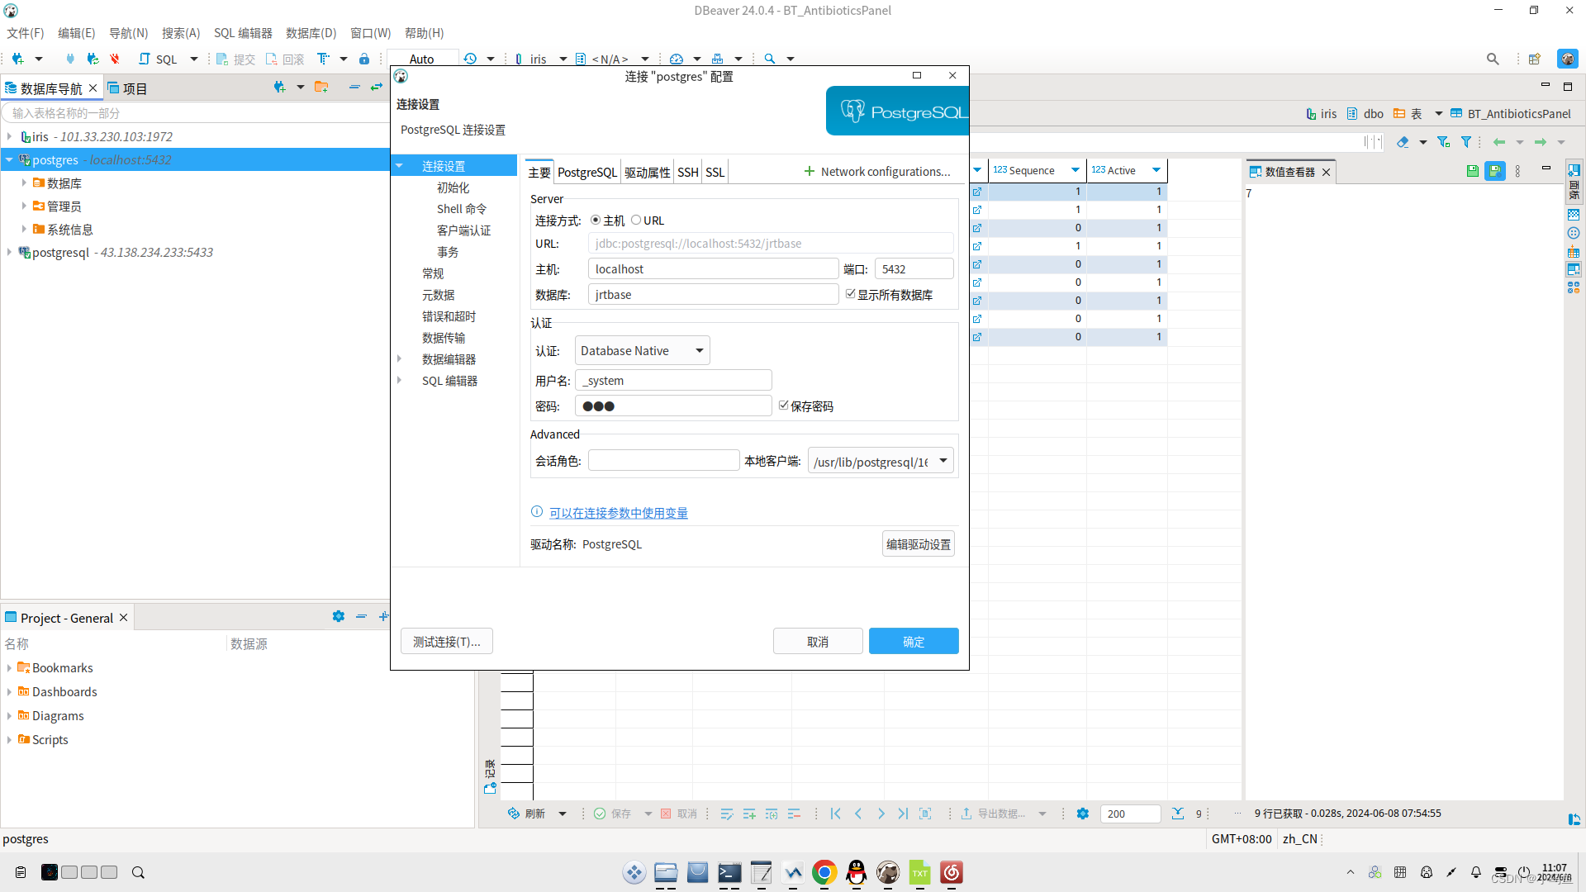
Task: Click the eraser clear filter icon
Action: point(1403,142)
